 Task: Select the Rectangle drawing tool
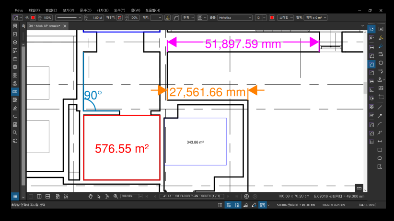pyautogui.click(x=380, y=150)
